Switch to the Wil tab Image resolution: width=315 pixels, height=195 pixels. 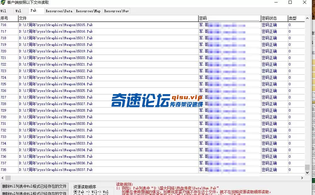point(4,11)
